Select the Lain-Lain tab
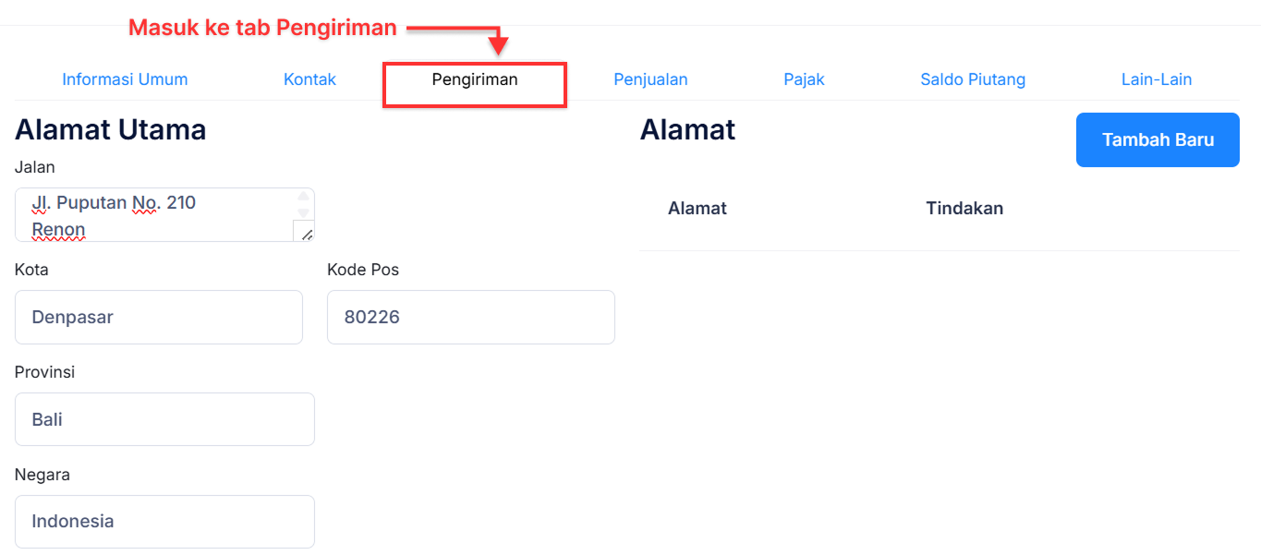 [1156, 79]
